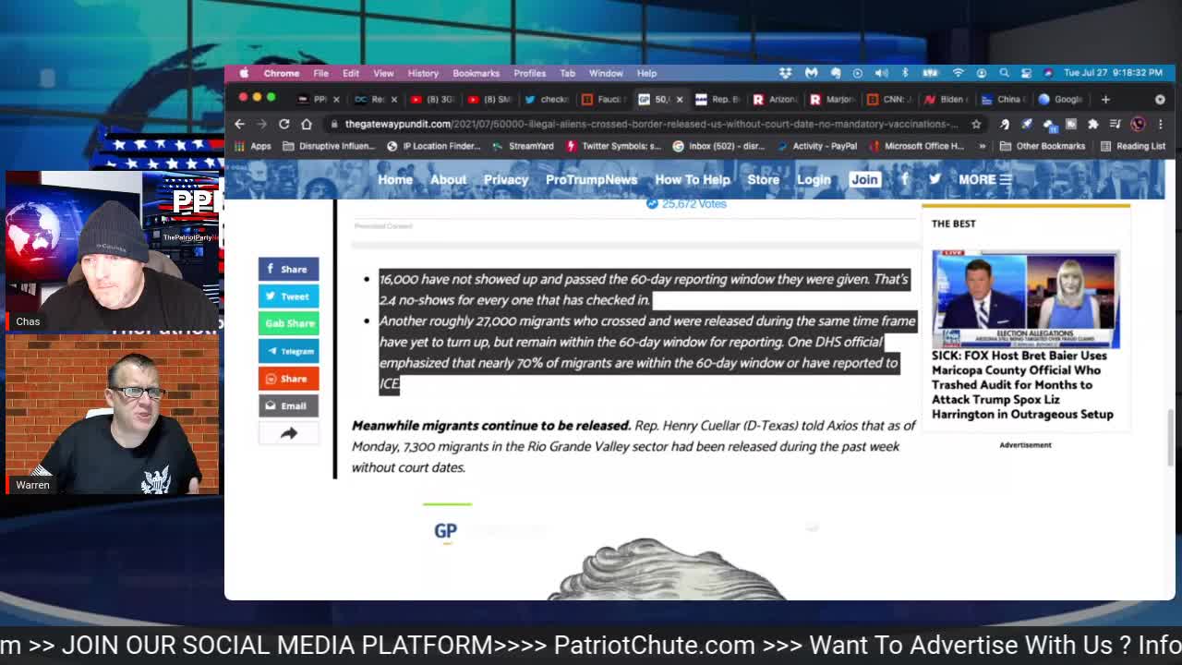Image resolution: width=1182 pixels, height=665 pixels.
Task: Share the article by Email
Action: 288,405
